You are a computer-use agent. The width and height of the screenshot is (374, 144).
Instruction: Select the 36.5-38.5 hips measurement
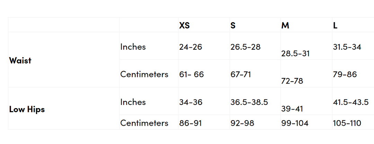click(x=249, y=102)
